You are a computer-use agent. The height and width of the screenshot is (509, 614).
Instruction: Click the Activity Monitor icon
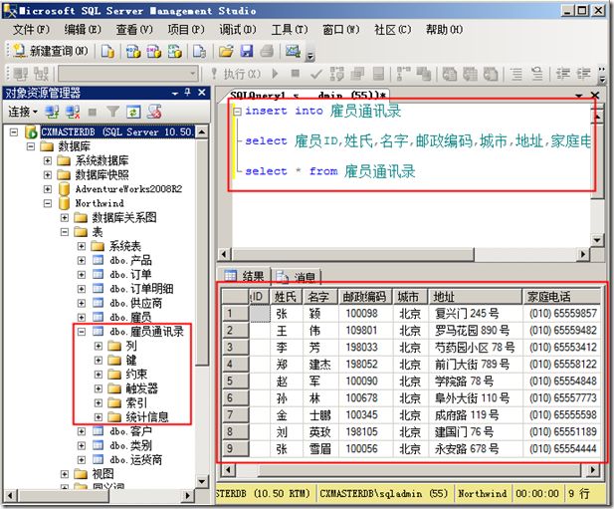293,51
